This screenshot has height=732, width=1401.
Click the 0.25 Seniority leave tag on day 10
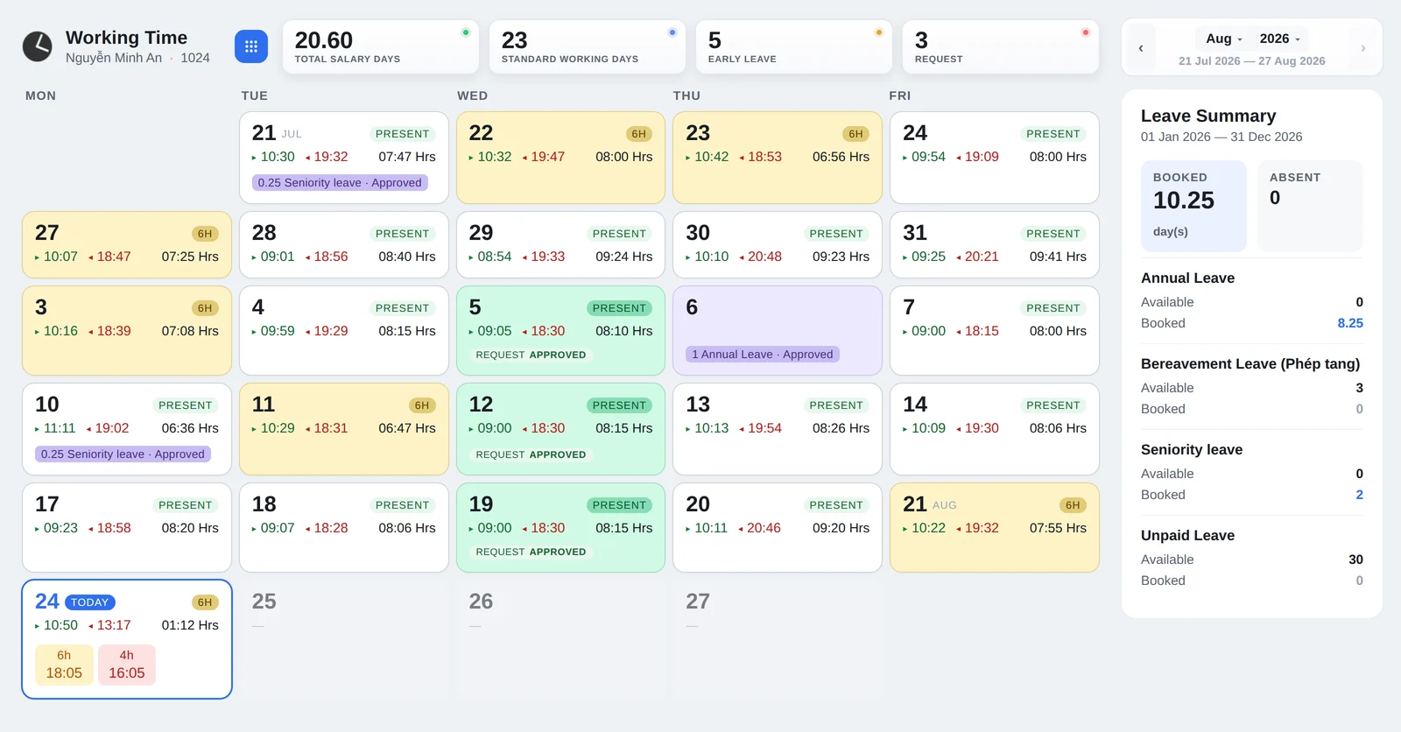[123, 454]
